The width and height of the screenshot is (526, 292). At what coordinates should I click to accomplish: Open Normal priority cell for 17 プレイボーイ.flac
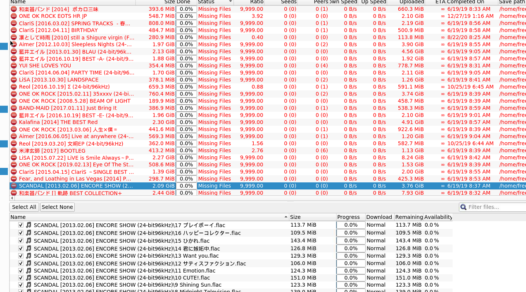(x=379, y=225)
